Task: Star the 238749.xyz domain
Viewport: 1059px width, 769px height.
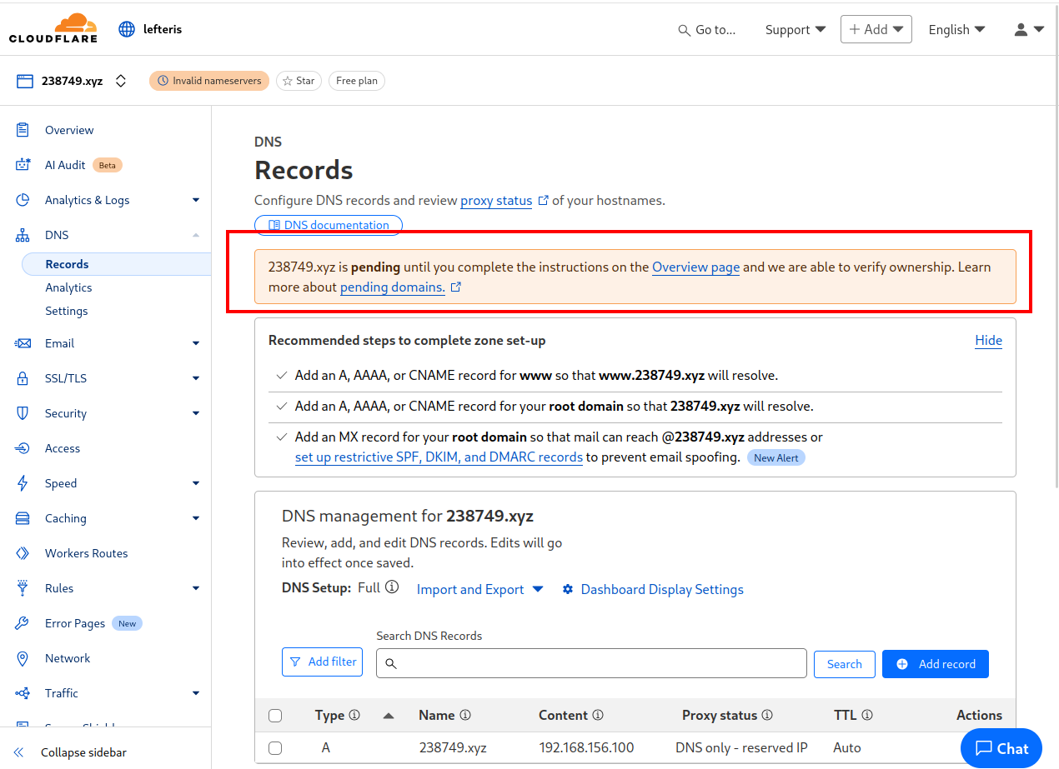Action: [x=299, y=81]
